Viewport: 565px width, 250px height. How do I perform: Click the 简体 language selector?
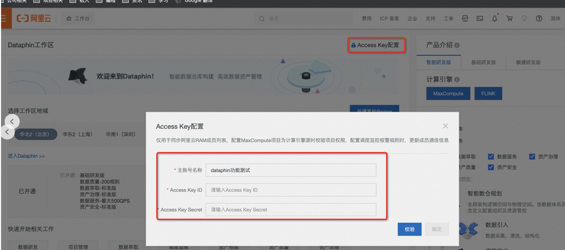point(556,19)
